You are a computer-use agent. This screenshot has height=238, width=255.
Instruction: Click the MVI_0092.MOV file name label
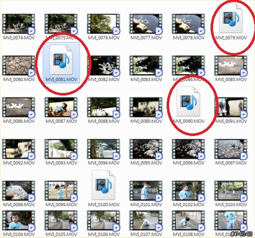(x=19, y=163)
